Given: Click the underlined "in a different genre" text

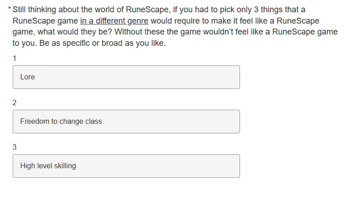Looking at the screenshot, I should click(114, 21).
